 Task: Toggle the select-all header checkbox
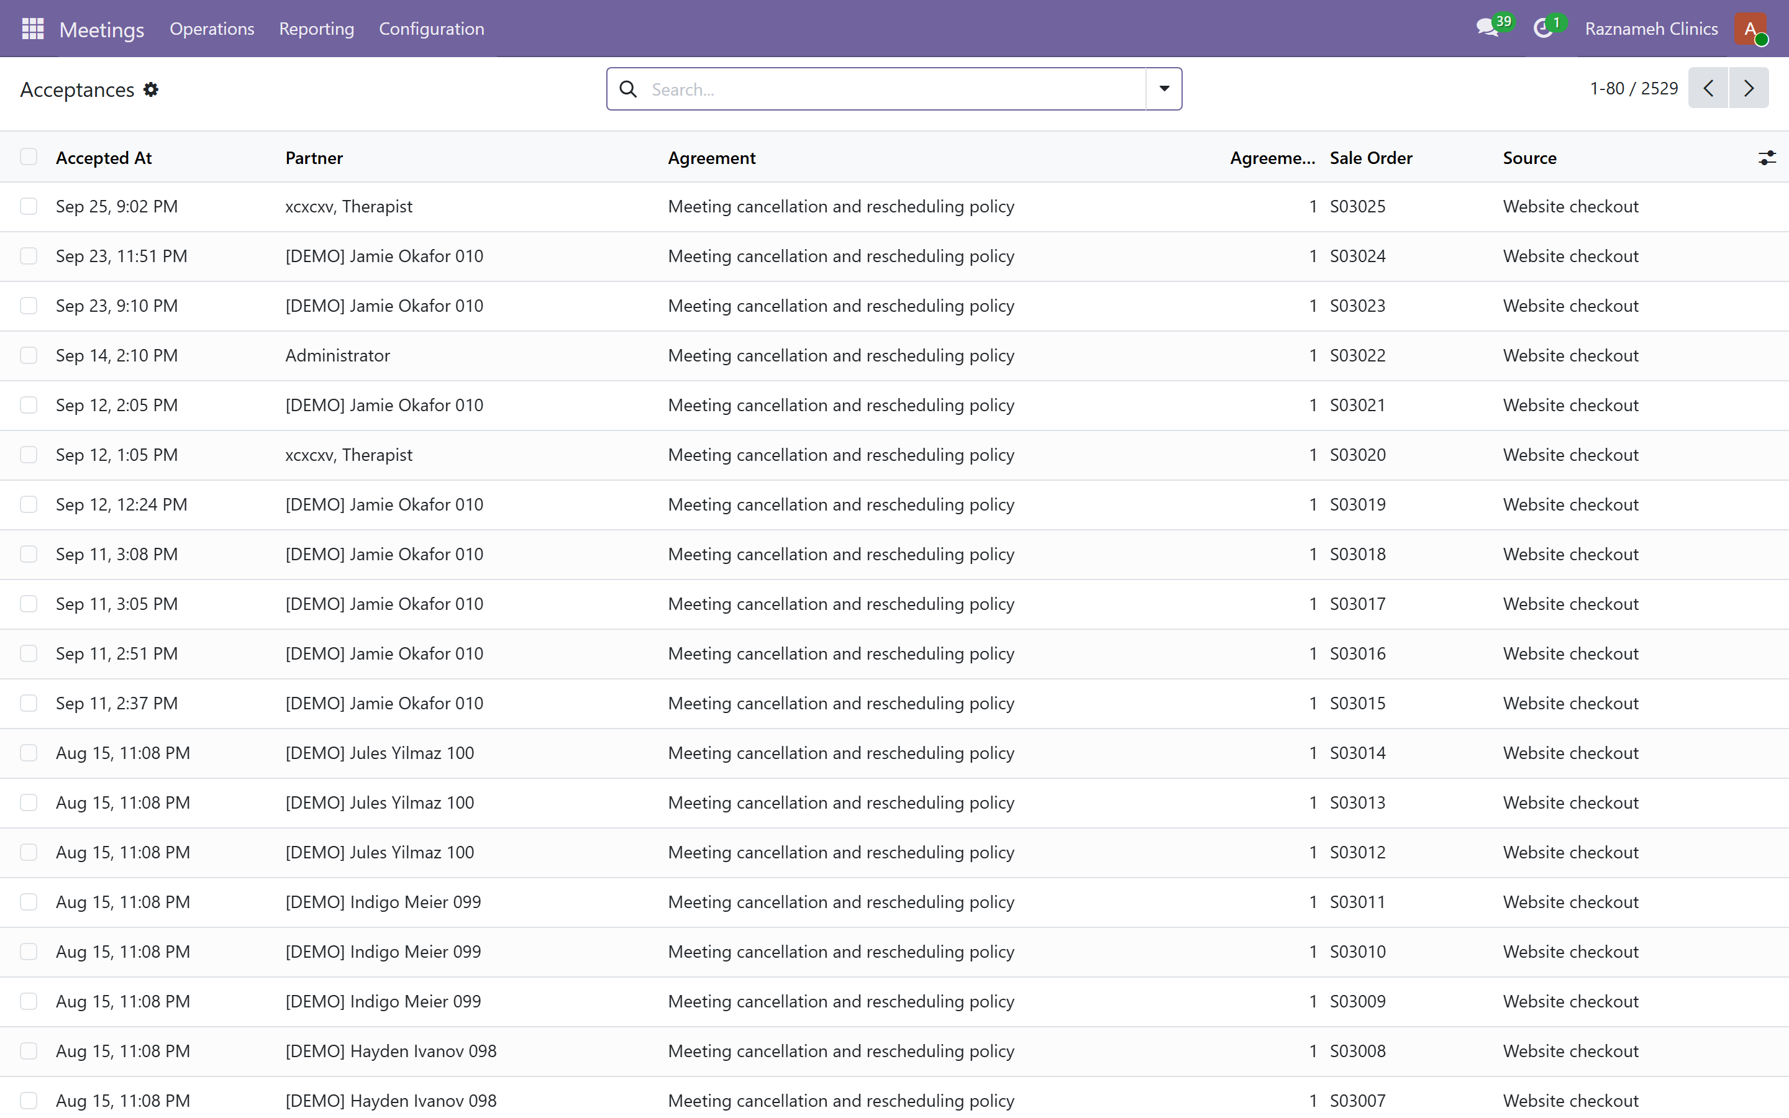29,157
